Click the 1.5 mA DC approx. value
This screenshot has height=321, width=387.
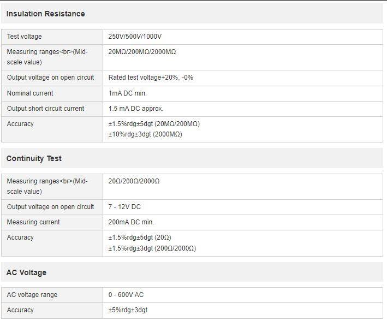point(136,109)
